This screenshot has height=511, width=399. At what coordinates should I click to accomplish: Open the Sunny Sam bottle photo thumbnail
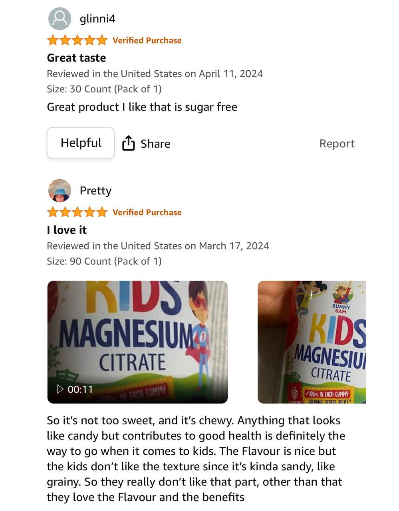(x=312, y=342)
